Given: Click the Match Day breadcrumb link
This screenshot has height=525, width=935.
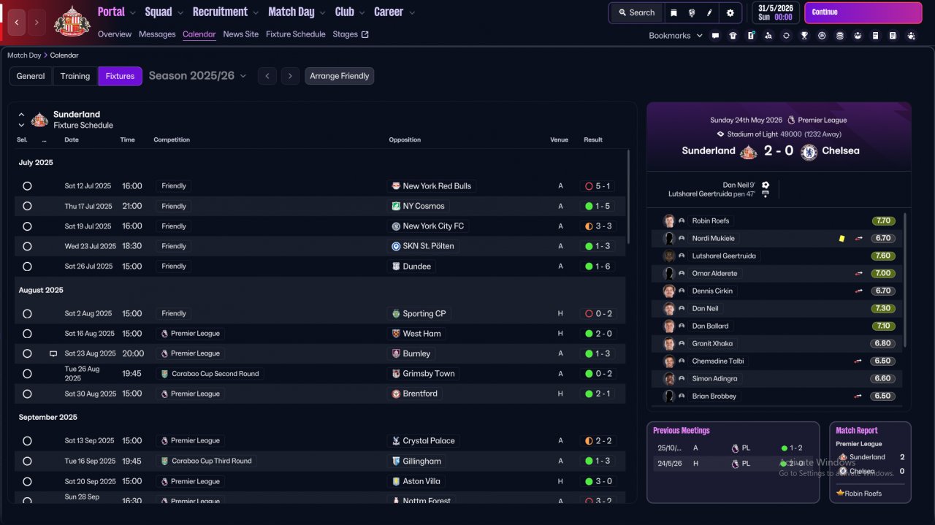Looking at the screenshot, I should [x=24, y=55].
